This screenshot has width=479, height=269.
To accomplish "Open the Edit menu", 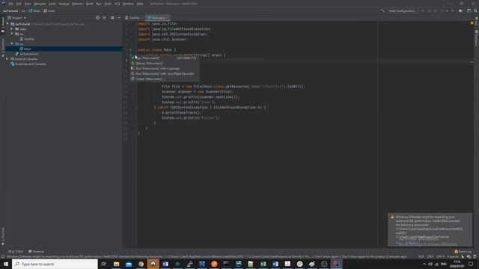I will coord(19,4).
